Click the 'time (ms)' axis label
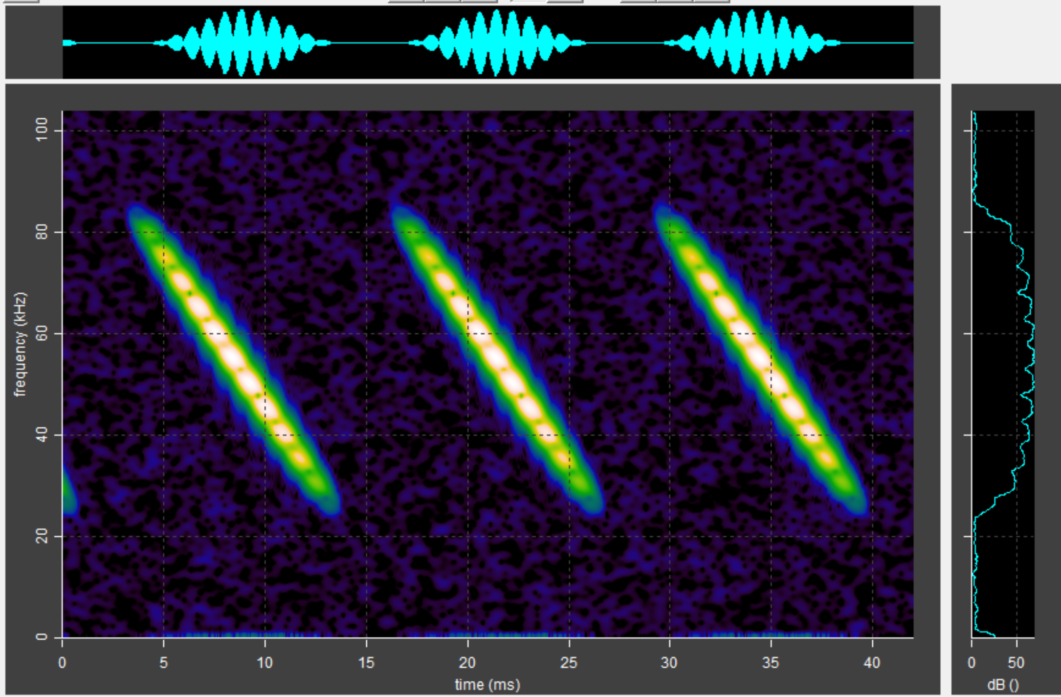 (487, 684)
